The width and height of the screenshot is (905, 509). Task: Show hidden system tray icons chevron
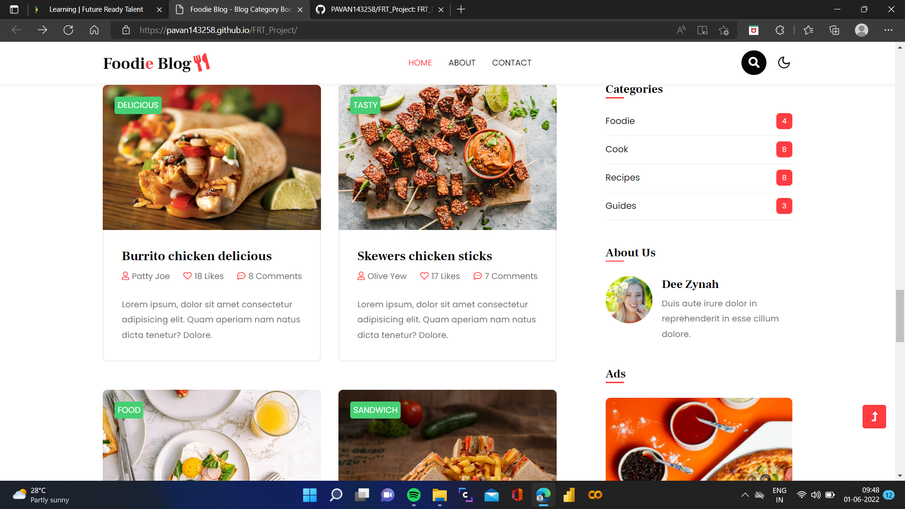pos(745,495)
